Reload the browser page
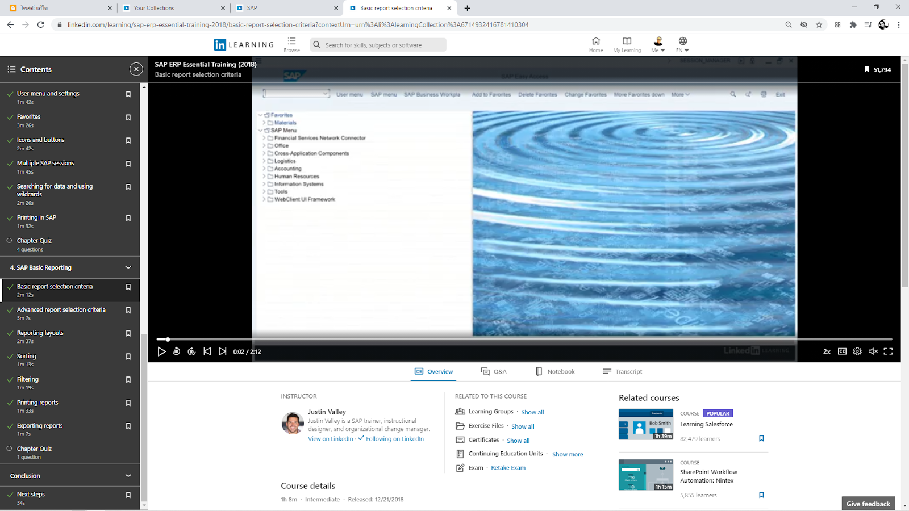Viewport: 909px width, 511px height. tap(41, 24)
